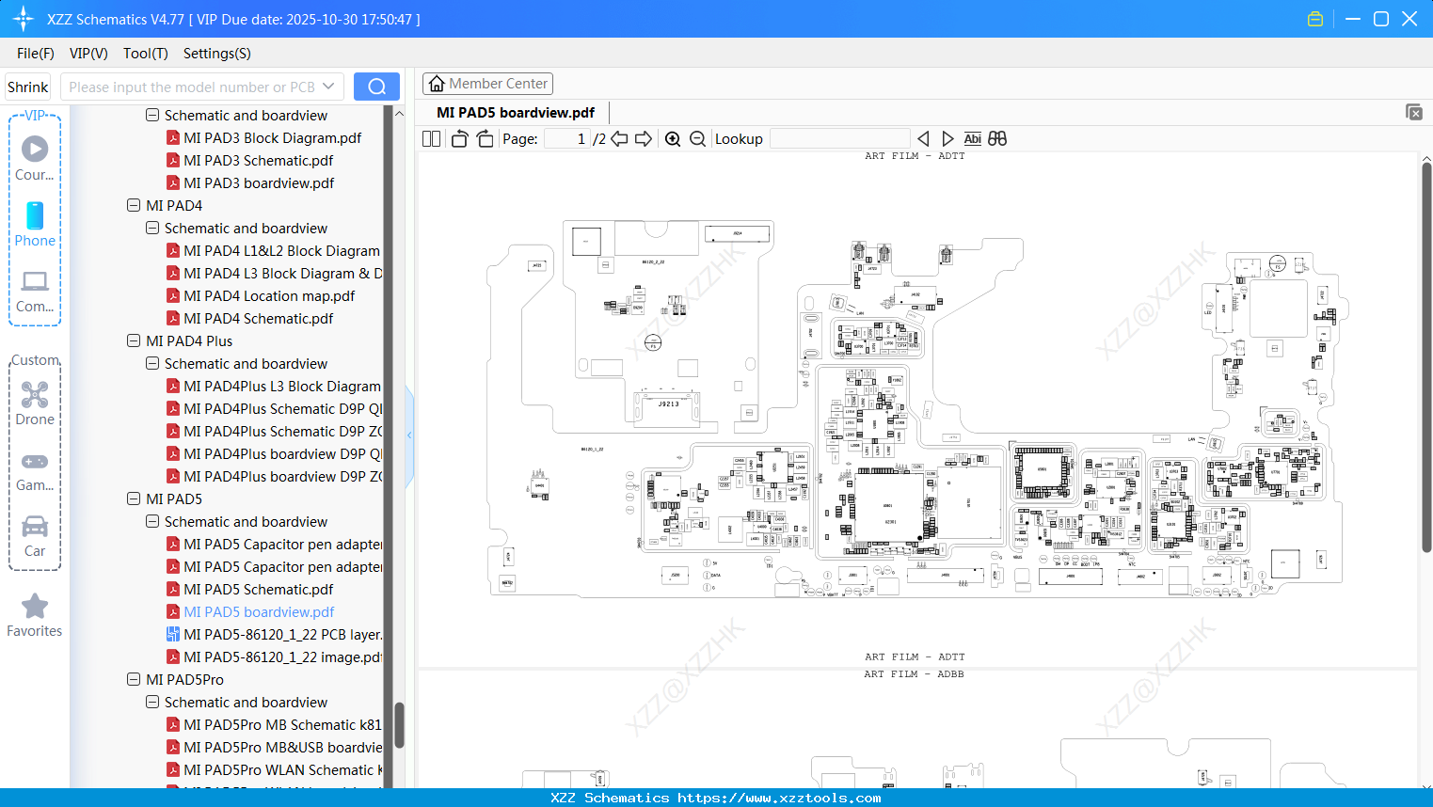Open the Member Center
This screenshot has width=1433, height=807.
click(487, 84)
